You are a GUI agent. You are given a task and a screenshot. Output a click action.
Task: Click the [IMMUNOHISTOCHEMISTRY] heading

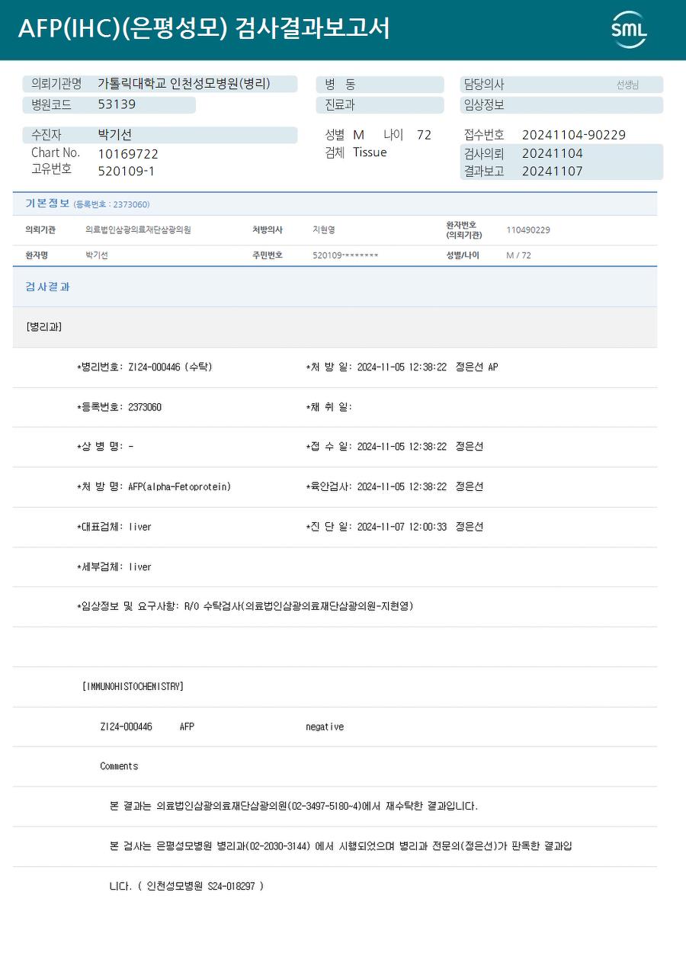(133, 686)
